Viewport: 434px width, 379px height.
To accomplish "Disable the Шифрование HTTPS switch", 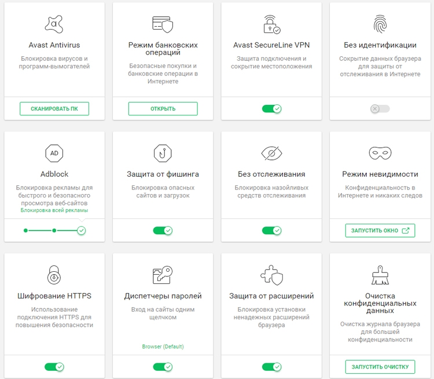I will pyautogui.click(x=54, y=367).
